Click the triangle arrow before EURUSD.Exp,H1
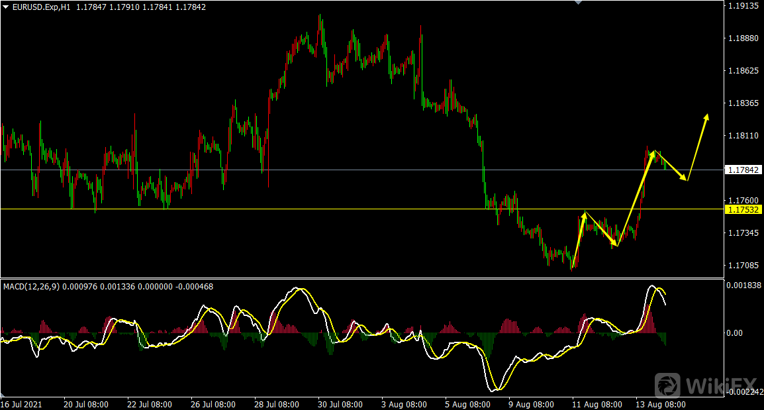Screen dimensions: 764x410 [6, 7]
